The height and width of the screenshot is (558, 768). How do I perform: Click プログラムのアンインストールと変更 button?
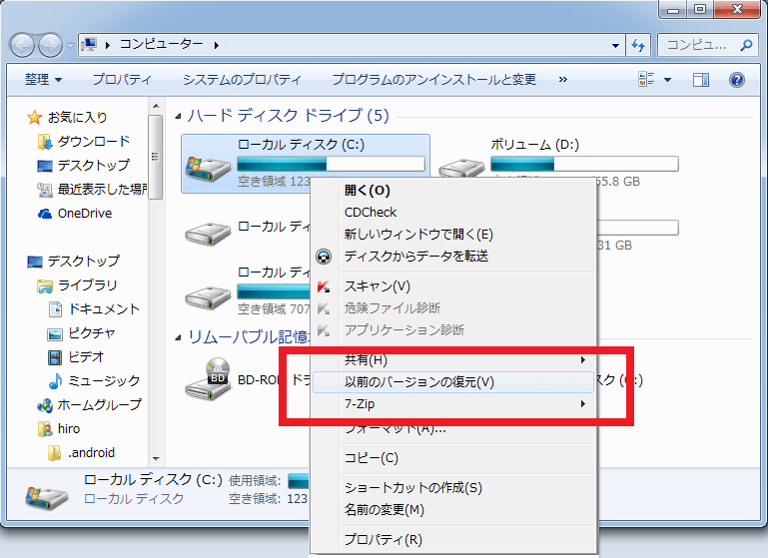point(433,79)
